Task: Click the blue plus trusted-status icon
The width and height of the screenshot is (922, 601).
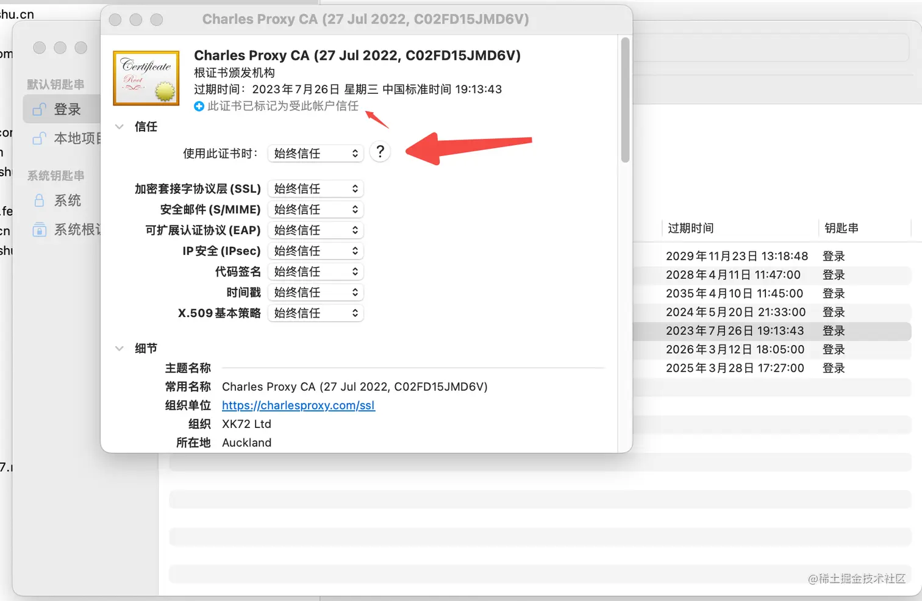Action: click(x=199, y=106)
